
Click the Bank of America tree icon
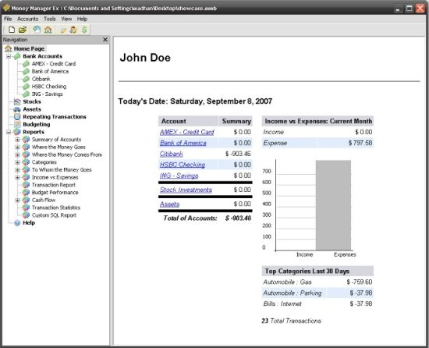(26, 72)
